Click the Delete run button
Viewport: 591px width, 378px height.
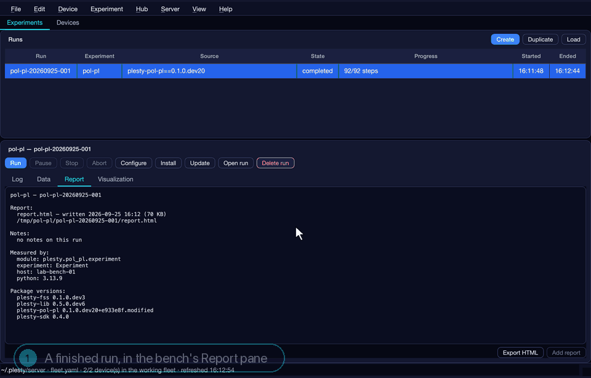tap(275, 163)
